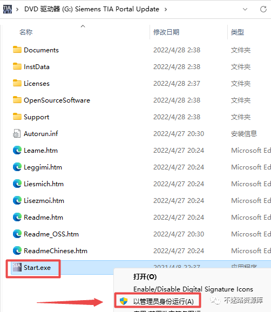Click the Start.exe application icon
The height and width of the screenshot is (312, 271).
tap(17, 267)
